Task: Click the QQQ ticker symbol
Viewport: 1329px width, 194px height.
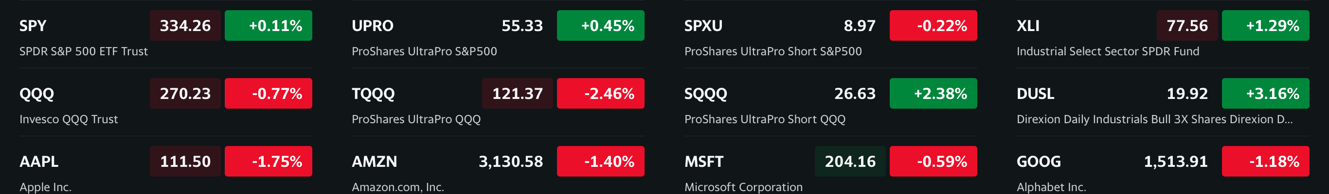Action: pyautogui.click(x=36, y=94)
